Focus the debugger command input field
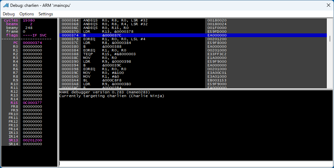 195,164
